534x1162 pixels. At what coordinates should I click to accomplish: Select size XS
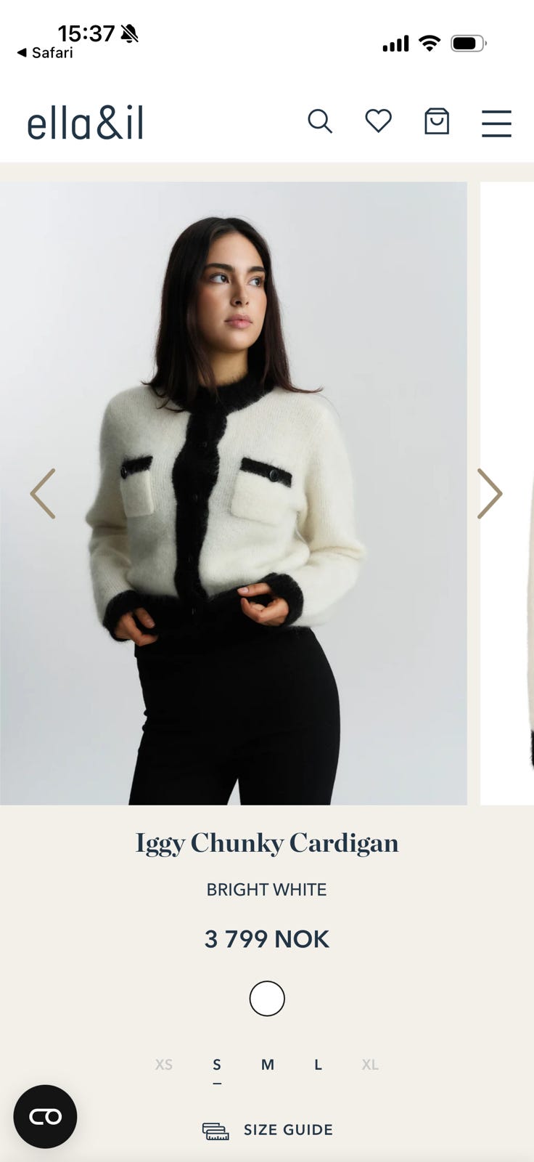tap(164, 1065)
